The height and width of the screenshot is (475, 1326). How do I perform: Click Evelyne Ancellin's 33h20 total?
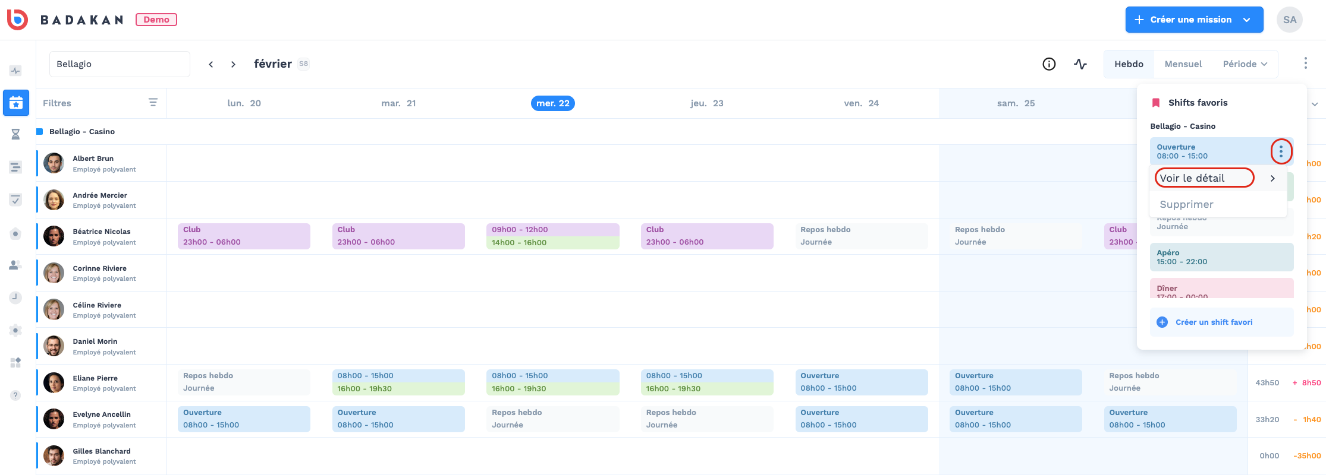1267,420
